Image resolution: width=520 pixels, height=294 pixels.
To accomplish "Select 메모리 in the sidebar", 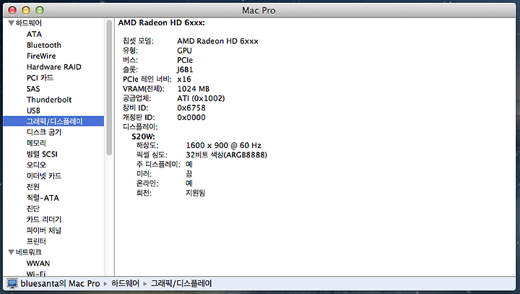I will pos(36,143).
